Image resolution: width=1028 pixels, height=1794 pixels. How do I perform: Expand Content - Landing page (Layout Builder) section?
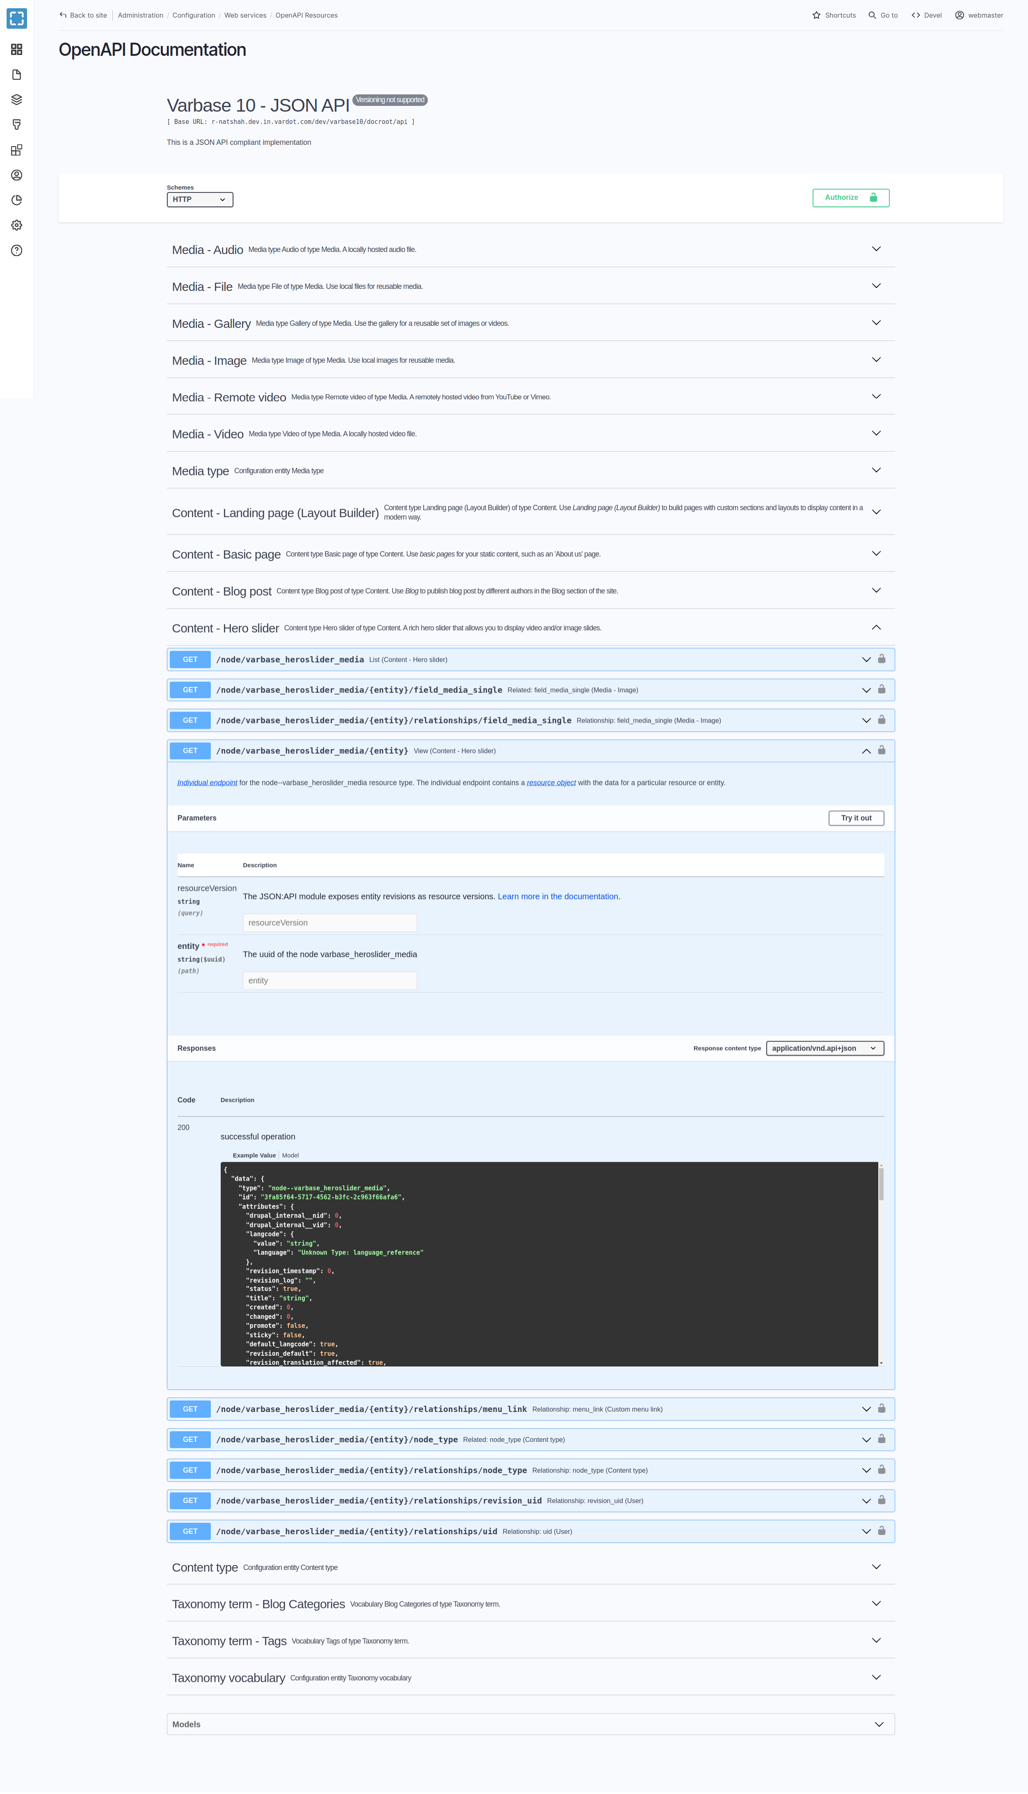[x=530, y=512]
